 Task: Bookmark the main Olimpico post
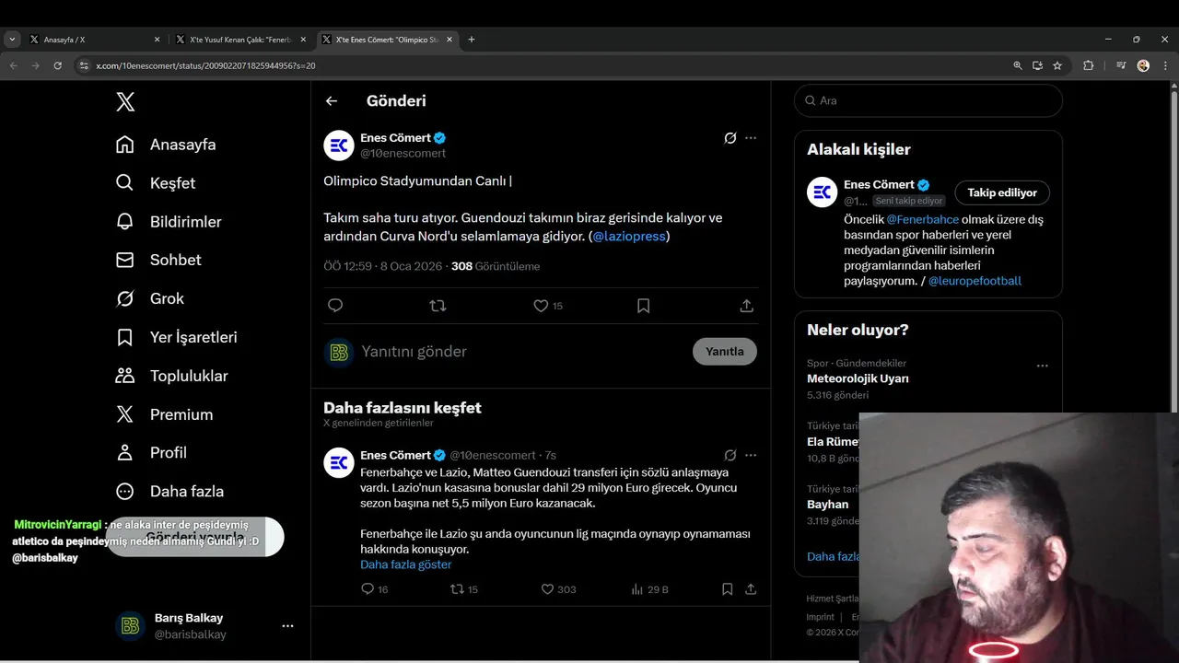pyautogui.click(x=643, y=306)
